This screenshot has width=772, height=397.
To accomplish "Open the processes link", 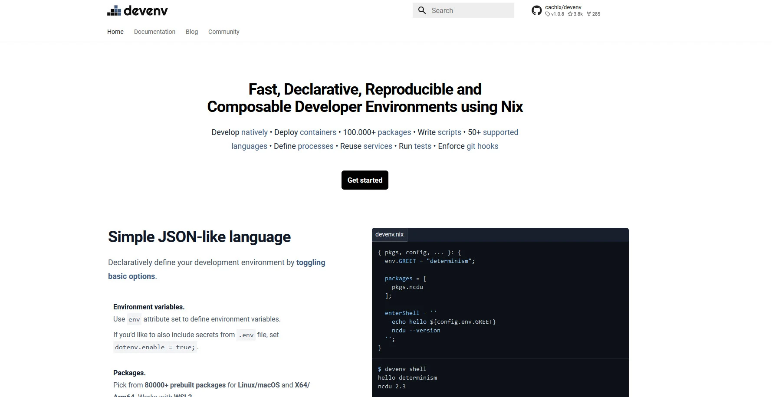I will click(315, 146).
